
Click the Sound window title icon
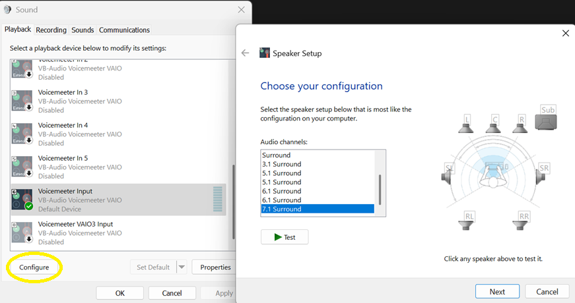(x=7, y=9)
